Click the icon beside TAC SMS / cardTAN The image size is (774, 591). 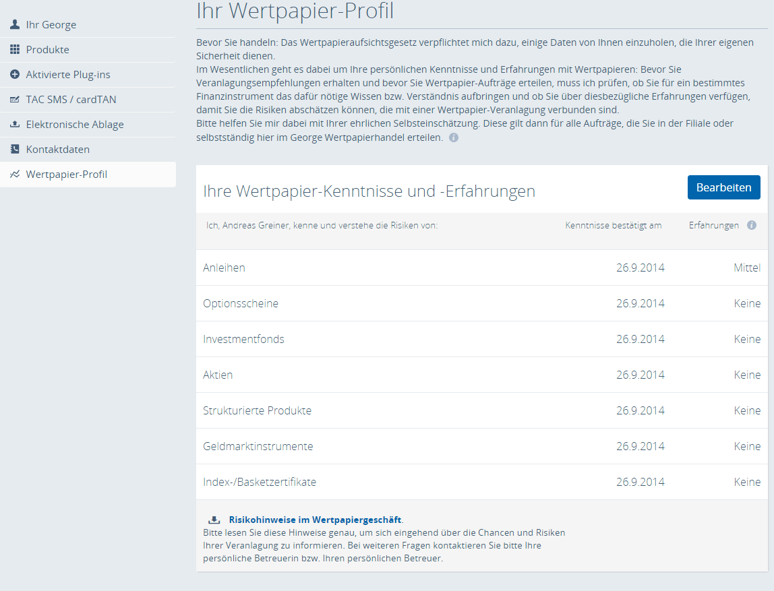pyautogui.click(x=15, y=99)
